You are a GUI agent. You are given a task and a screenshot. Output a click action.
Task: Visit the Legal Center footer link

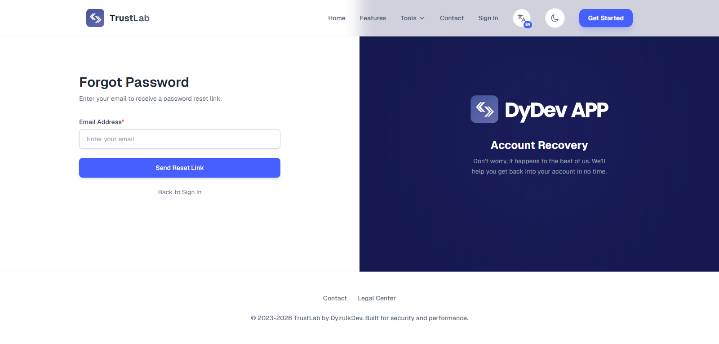coord(377,298)
